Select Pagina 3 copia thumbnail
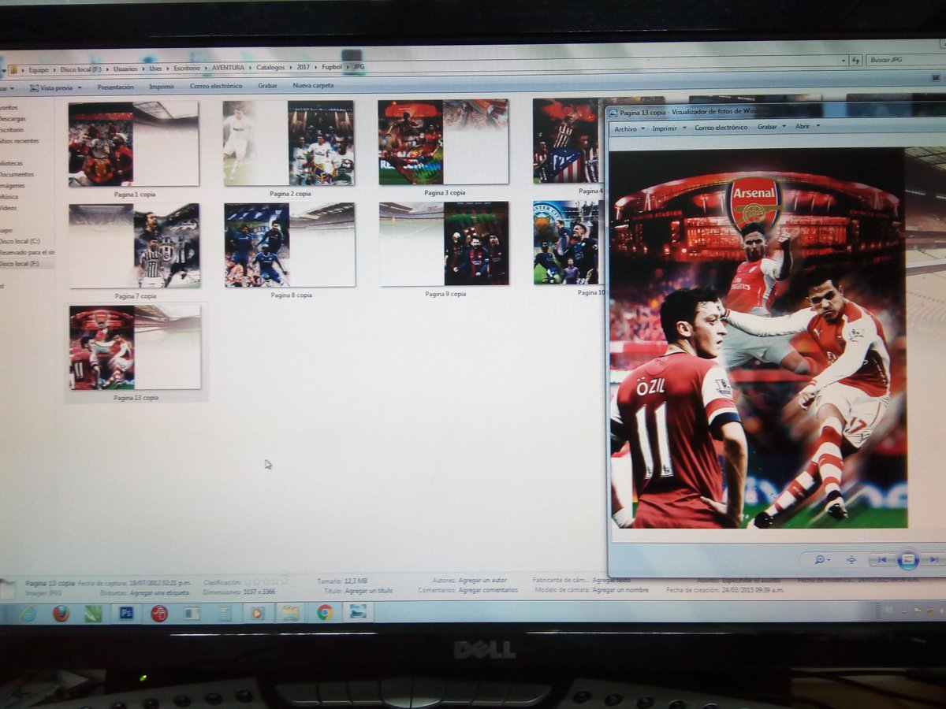This screenshot has width=946, height=709. (x=443, y=142)
